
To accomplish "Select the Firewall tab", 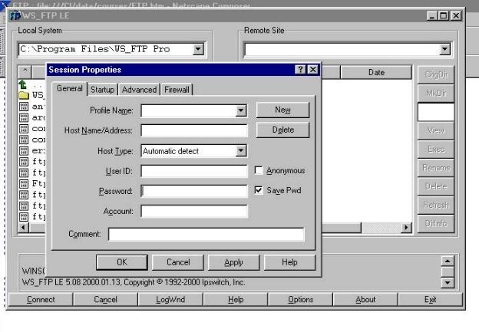I will point(177,90).
